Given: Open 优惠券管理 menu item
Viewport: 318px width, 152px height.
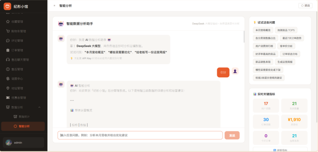Looking at the screenshot, I should coord(23,98).
